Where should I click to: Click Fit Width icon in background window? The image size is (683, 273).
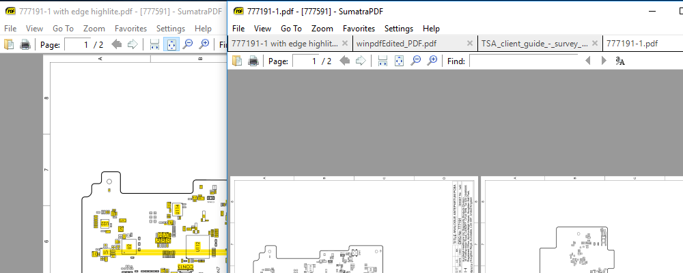click(154, 44)
